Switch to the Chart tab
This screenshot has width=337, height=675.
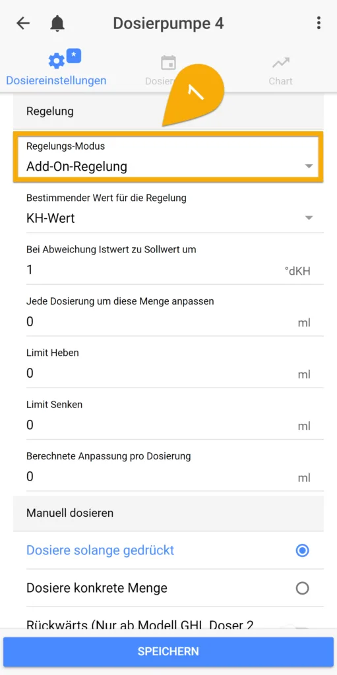[x=280, y=81]
